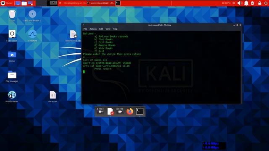Image resolution: width=269 pixels, height=151 pixels.
Task: Open the bookRecords.ldb file icon
Action: [x=73, y=36]
